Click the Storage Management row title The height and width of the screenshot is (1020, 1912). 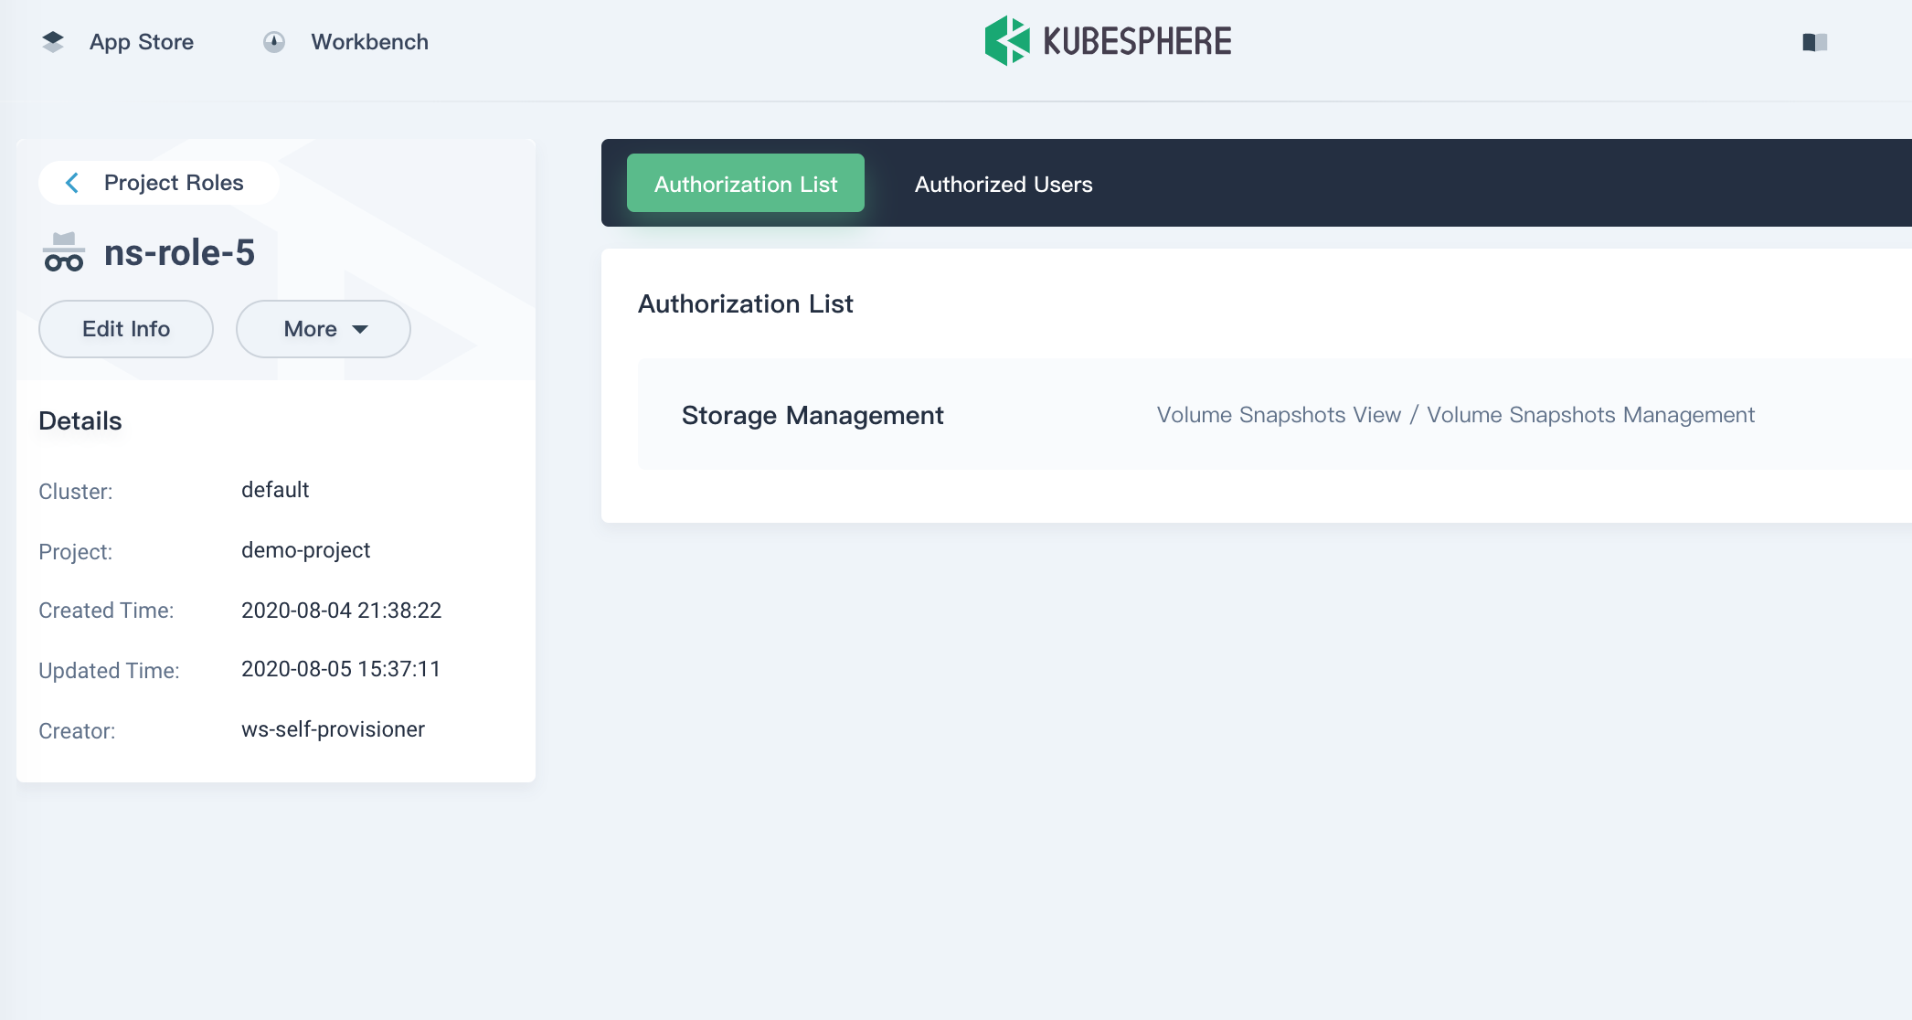pyautogui.click(x=813, y=415)
